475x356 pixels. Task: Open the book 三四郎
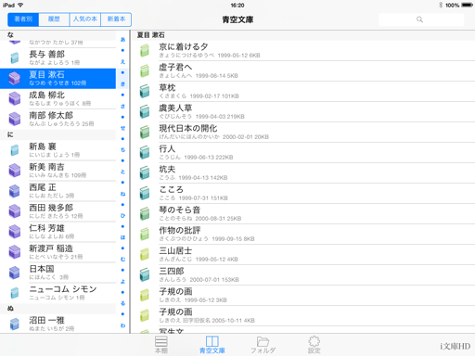pyautogui.click(x=302, y=275)
